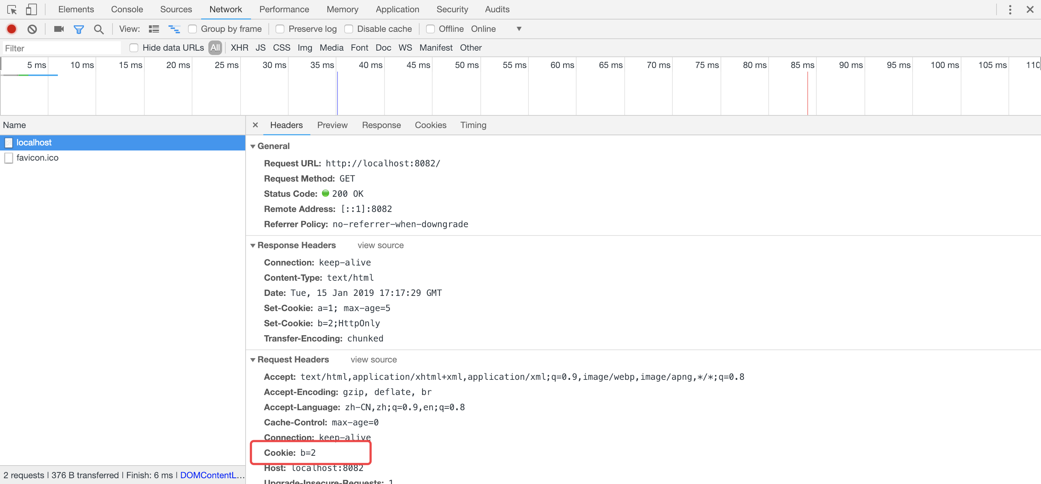Enable Preserve log checkbox
This screenshot has width=1041, height=484.
click(280, 29)
